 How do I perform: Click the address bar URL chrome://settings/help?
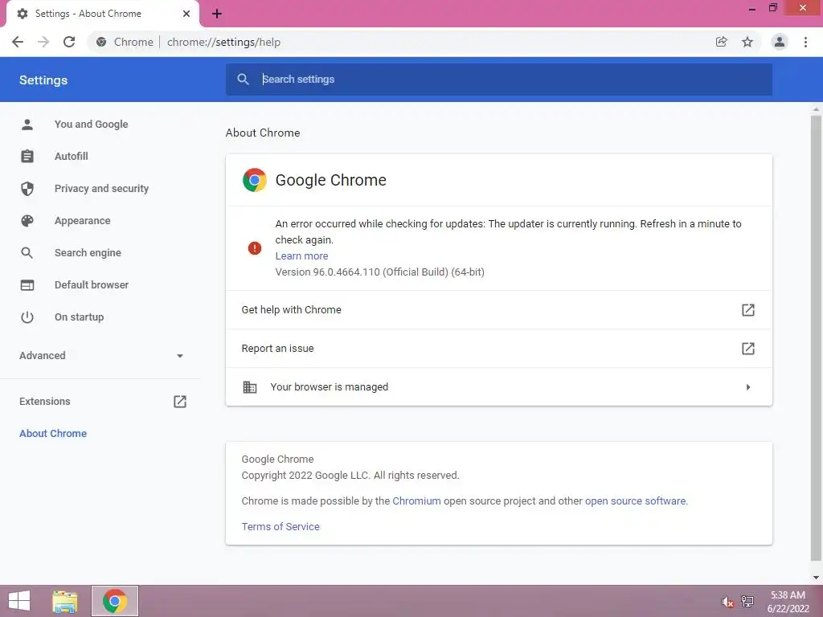[x=223, y=42]
